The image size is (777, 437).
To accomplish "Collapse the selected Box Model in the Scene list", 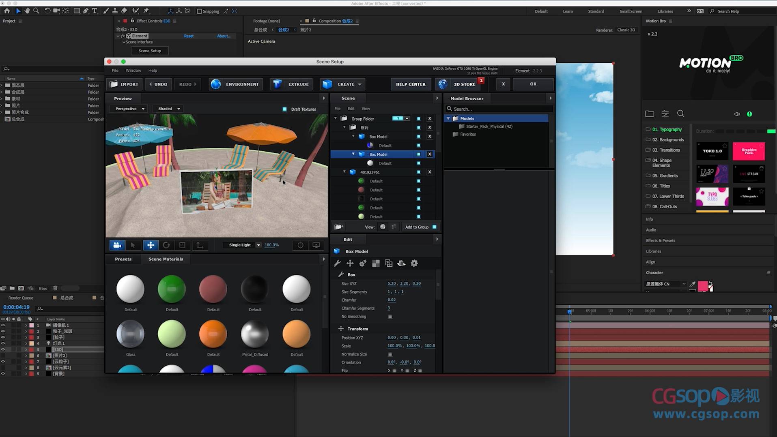I will pyautogui.click(x=353, y=154).
